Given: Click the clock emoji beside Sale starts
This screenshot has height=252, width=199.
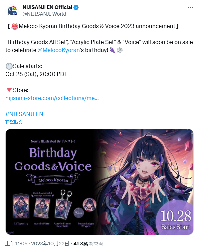Looking at the screenshot, I should coord(9,66).
